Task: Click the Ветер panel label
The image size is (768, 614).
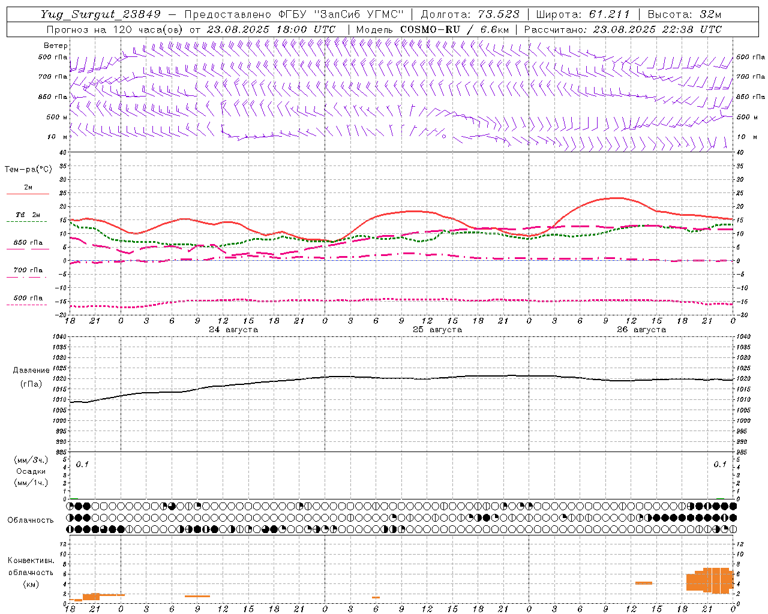Action: point(56,46)
